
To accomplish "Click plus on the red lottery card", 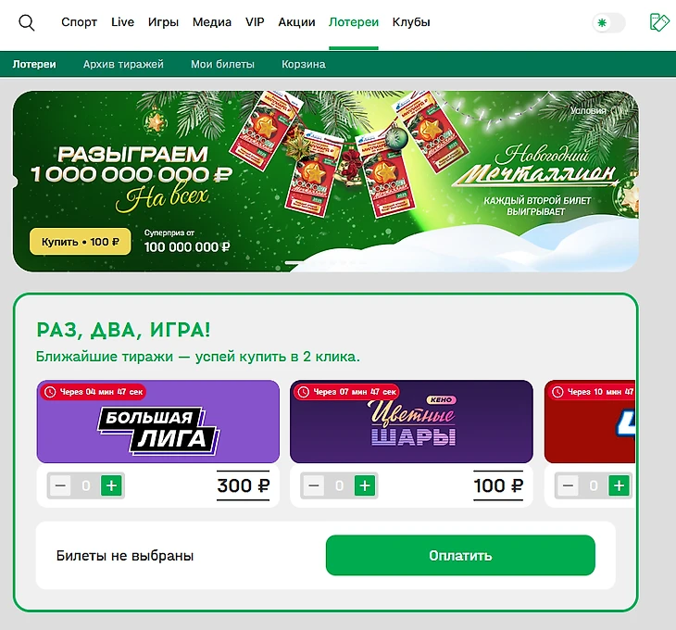I will (x=620, y=486).
